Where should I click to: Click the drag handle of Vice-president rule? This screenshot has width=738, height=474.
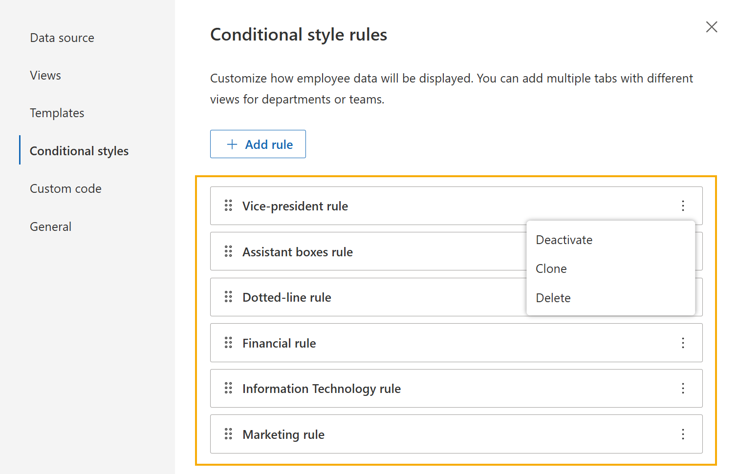point(228,206)
